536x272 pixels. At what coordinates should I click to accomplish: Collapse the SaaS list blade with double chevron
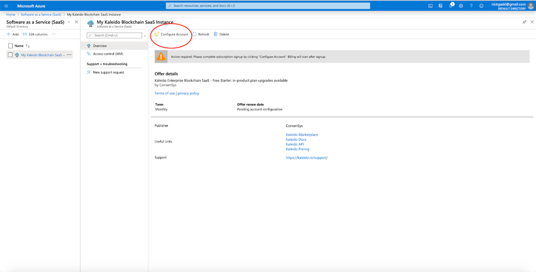[x=69, y=22]
